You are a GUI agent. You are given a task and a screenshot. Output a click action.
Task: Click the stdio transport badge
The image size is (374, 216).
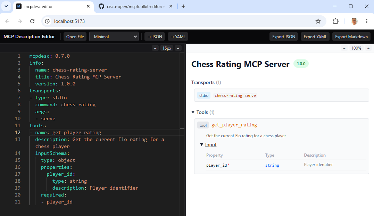204,95
